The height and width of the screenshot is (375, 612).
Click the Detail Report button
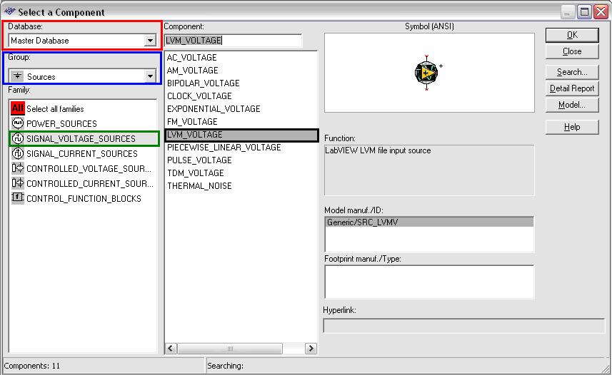[571, 88]
